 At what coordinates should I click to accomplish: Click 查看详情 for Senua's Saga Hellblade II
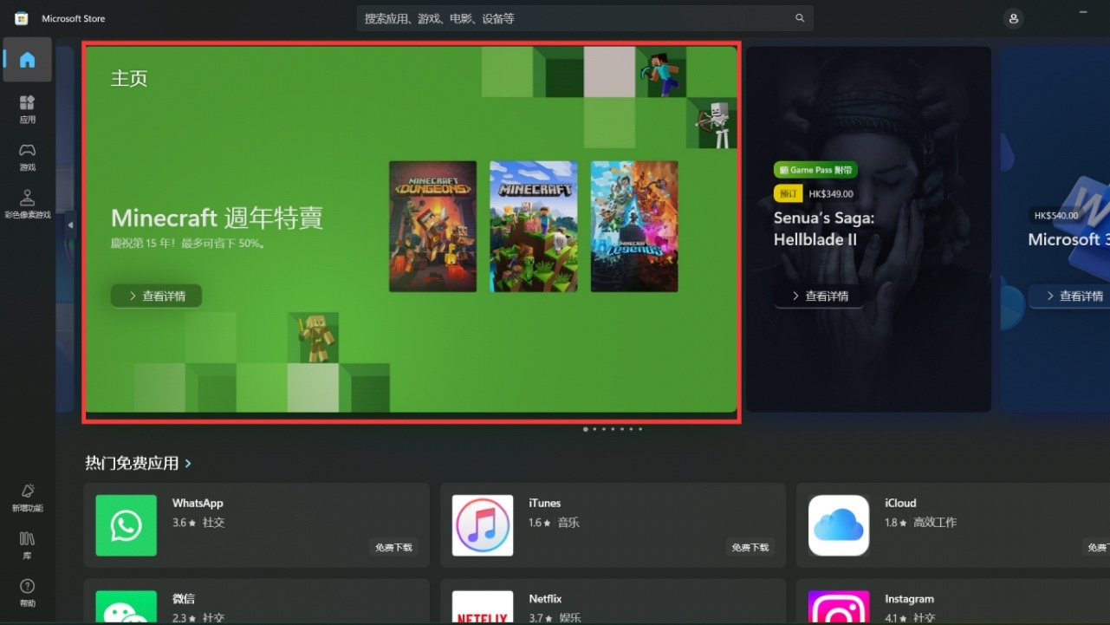(819, 296)
